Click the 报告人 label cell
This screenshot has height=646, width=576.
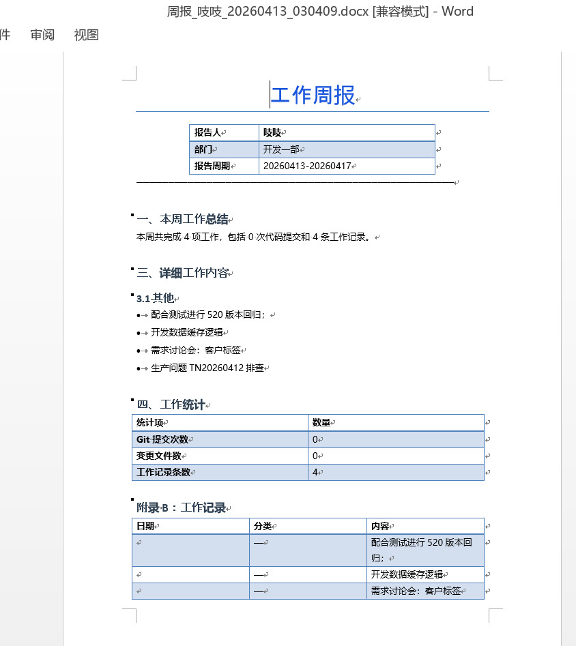coord(208,133)
